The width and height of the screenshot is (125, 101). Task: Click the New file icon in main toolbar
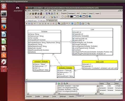click(28, 14)
